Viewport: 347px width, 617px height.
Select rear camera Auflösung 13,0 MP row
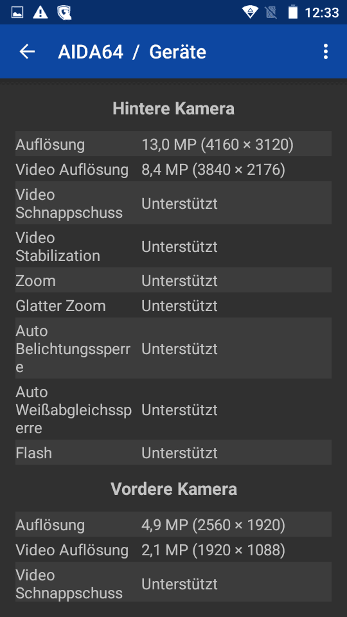[173, 143]
